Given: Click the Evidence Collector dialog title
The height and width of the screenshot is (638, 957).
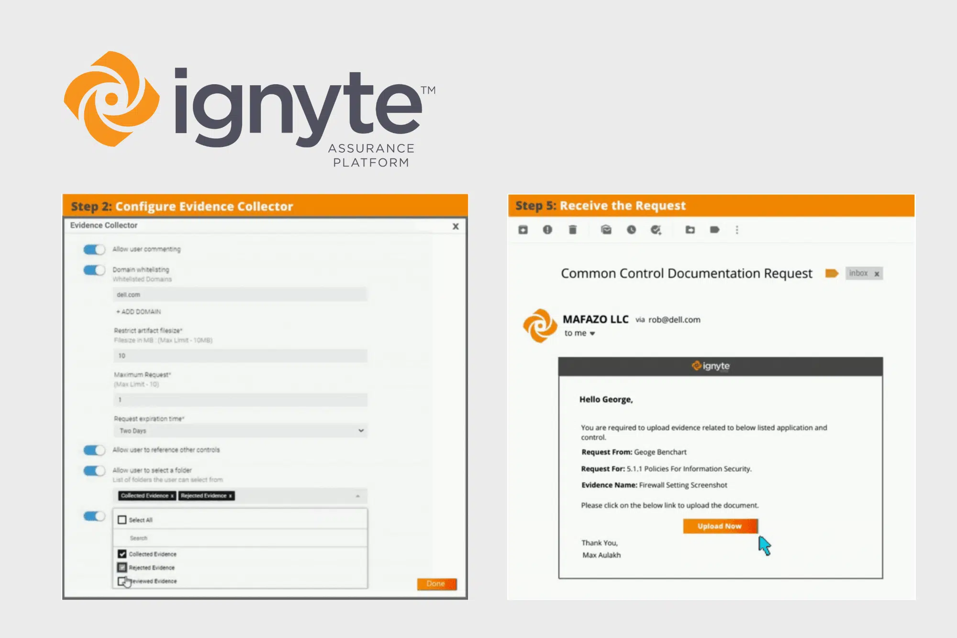Looking at the screenshot, I should click(104, 225).
